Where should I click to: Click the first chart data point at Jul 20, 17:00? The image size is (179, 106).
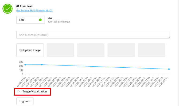pos(25,65)
